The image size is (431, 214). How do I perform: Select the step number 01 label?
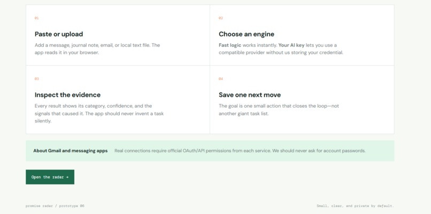pos(36,18)
